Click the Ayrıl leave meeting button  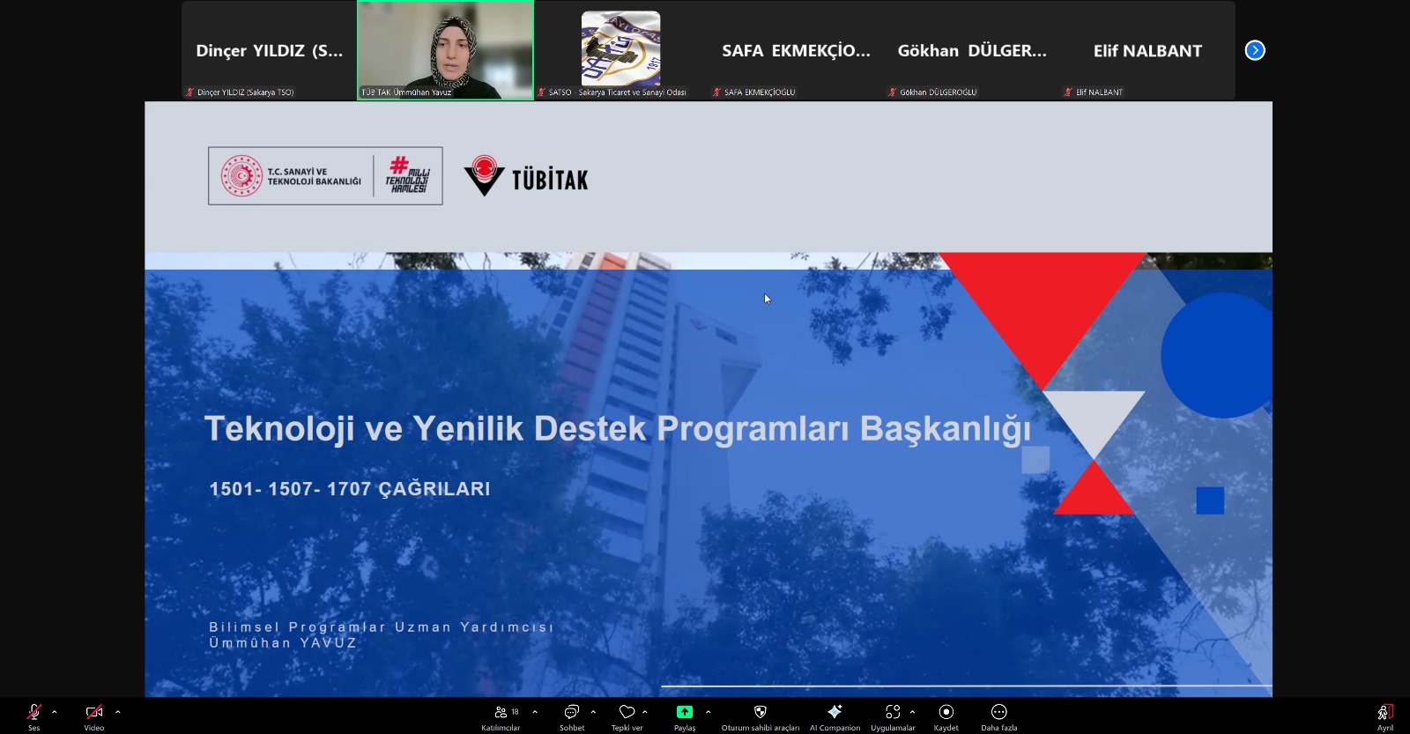(x=1385, y=713)
